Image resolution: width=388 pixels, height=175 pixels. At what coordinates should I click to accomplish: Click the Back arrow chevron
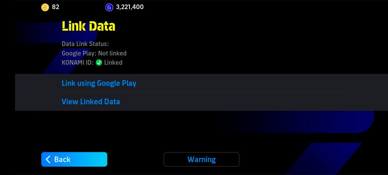click(48, 160)
